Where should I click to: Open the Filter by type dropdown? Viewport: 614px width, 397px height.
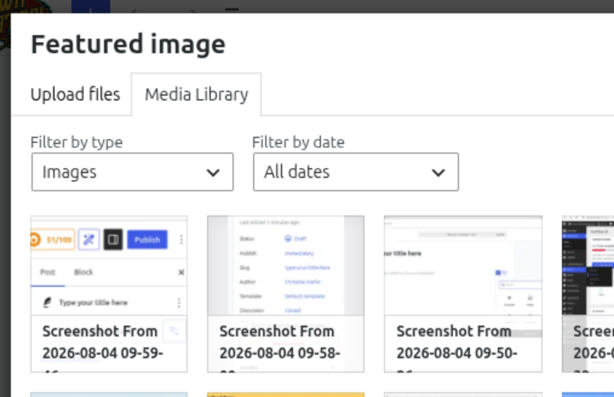tap(133, 172)
